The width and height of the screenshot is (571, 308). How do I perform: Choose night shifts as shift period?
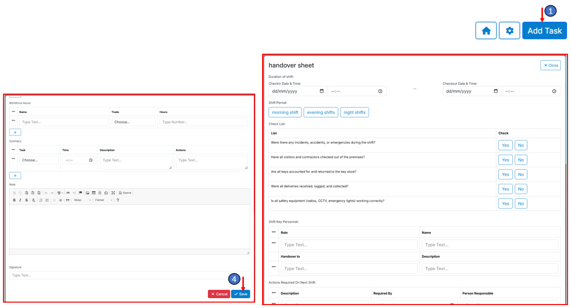(354, 112)
